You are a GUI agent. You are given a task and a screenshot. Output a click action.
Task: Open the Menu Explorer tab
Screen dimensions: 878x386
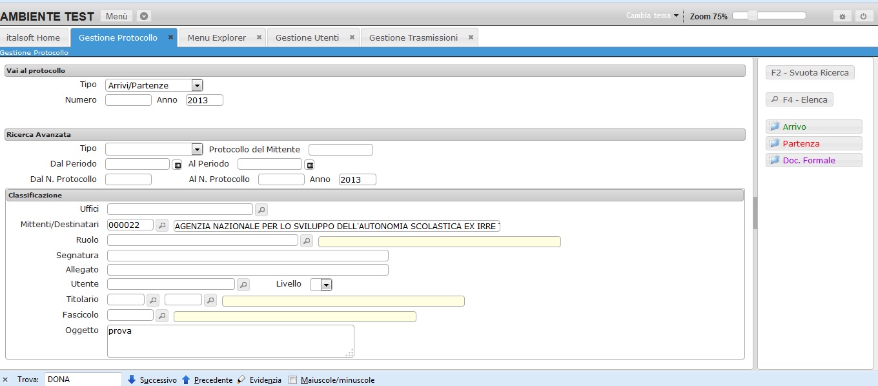tap(216, 37)
